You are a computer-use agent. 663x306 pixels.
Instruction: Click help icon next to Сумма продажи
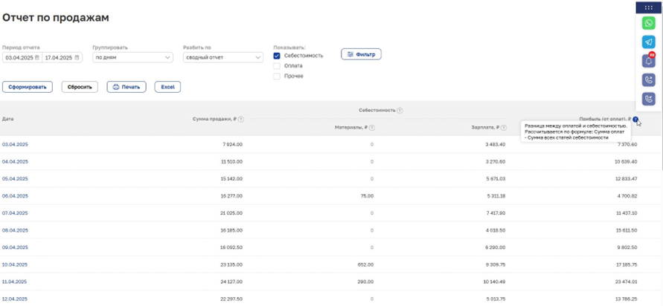[240, 120]
